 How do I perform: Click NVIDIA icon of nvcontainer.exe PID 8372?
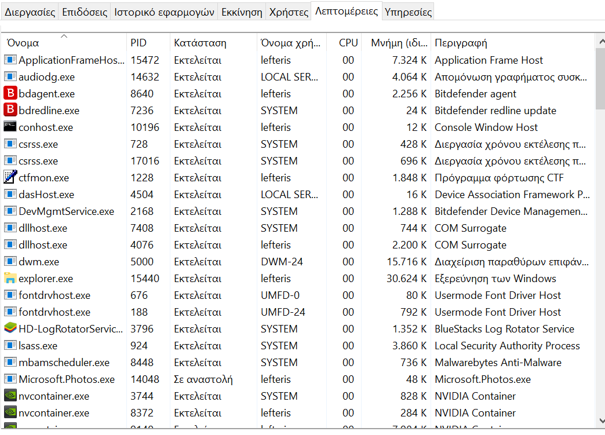pos(10,412)
